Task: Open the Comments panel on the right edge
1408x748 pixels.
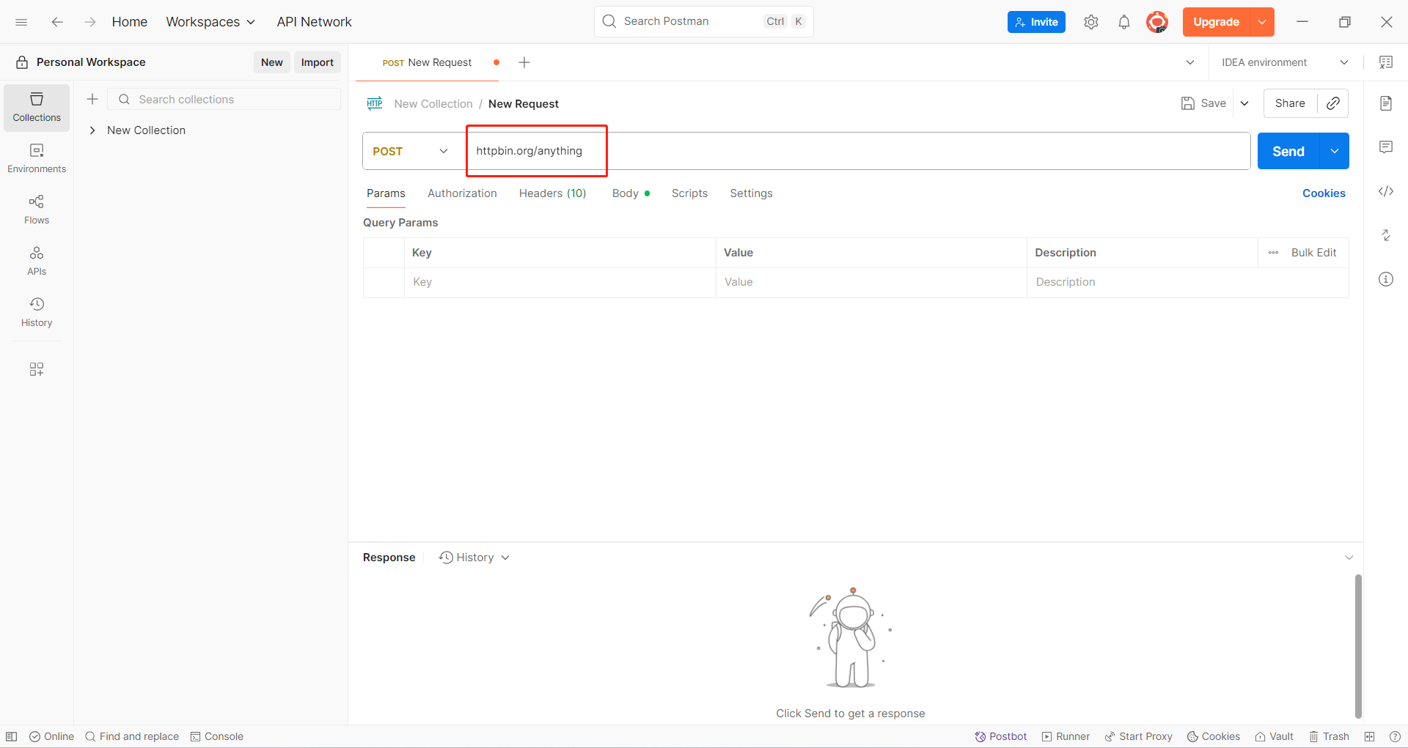Action: point(1386,147)
